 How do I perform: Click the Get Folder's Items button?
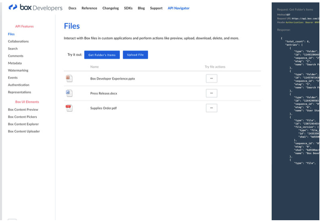[x=102, y=55]
